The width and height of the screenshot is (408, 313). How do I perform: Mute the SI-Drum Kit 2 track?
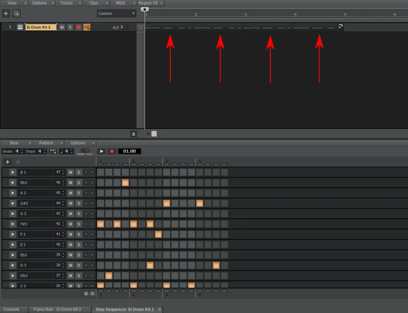coord(62,27)
